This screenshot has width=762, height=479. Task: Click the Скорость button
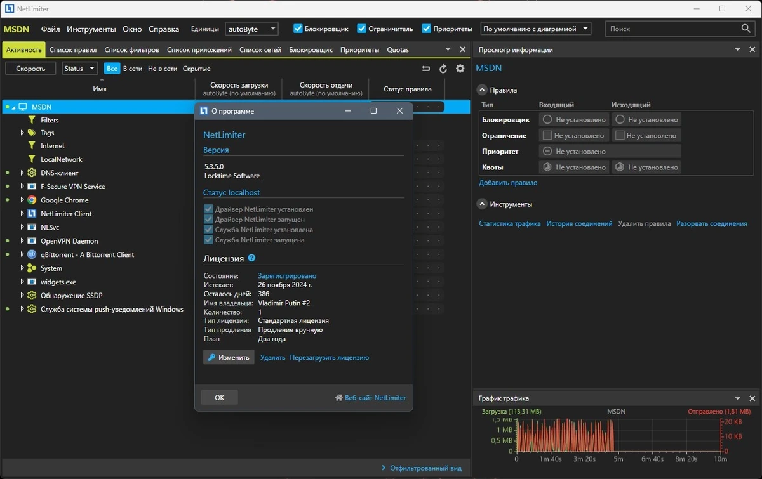tap(30, 69)
